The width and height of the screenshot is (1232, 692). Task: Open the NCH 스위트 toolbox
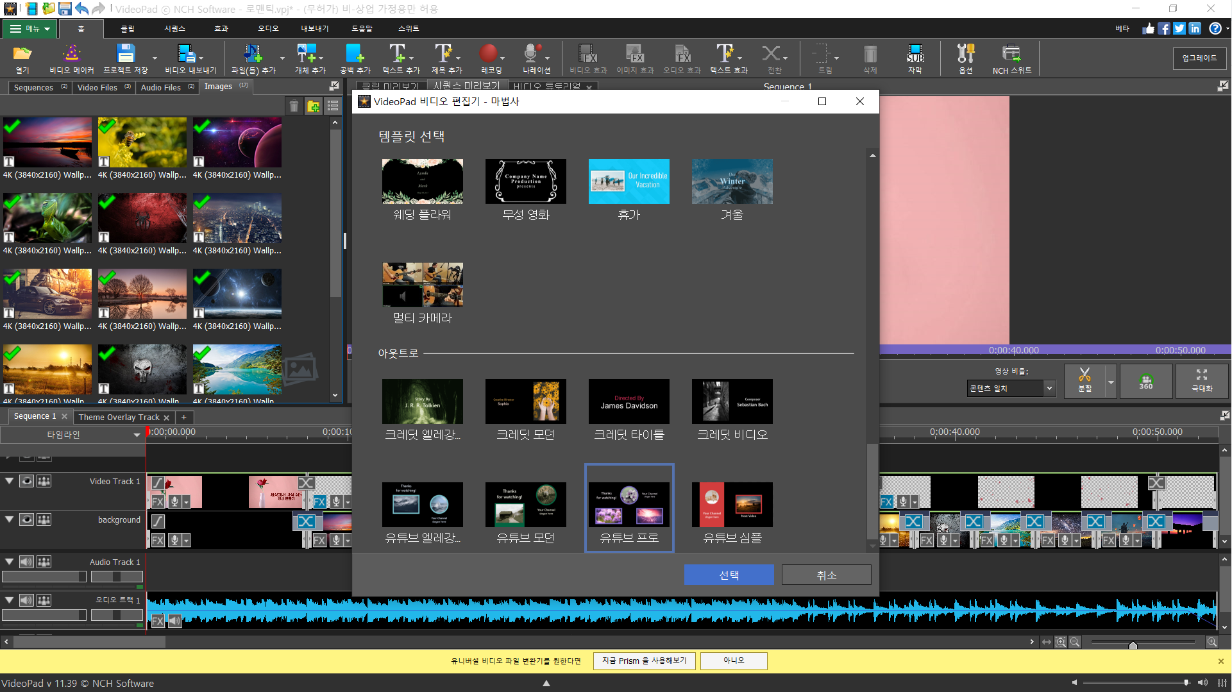(x=1012, y=59)
